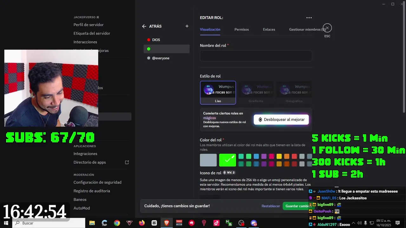
Task: Select the dark orange color swatch
Action: (287, 164)
